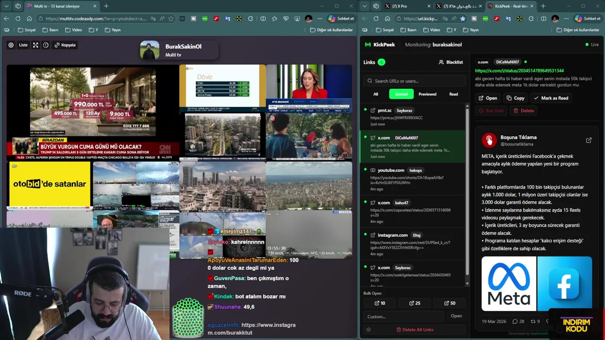Click Mark as Read
Viewport: 605px width, 340px height.
point(551,98)
